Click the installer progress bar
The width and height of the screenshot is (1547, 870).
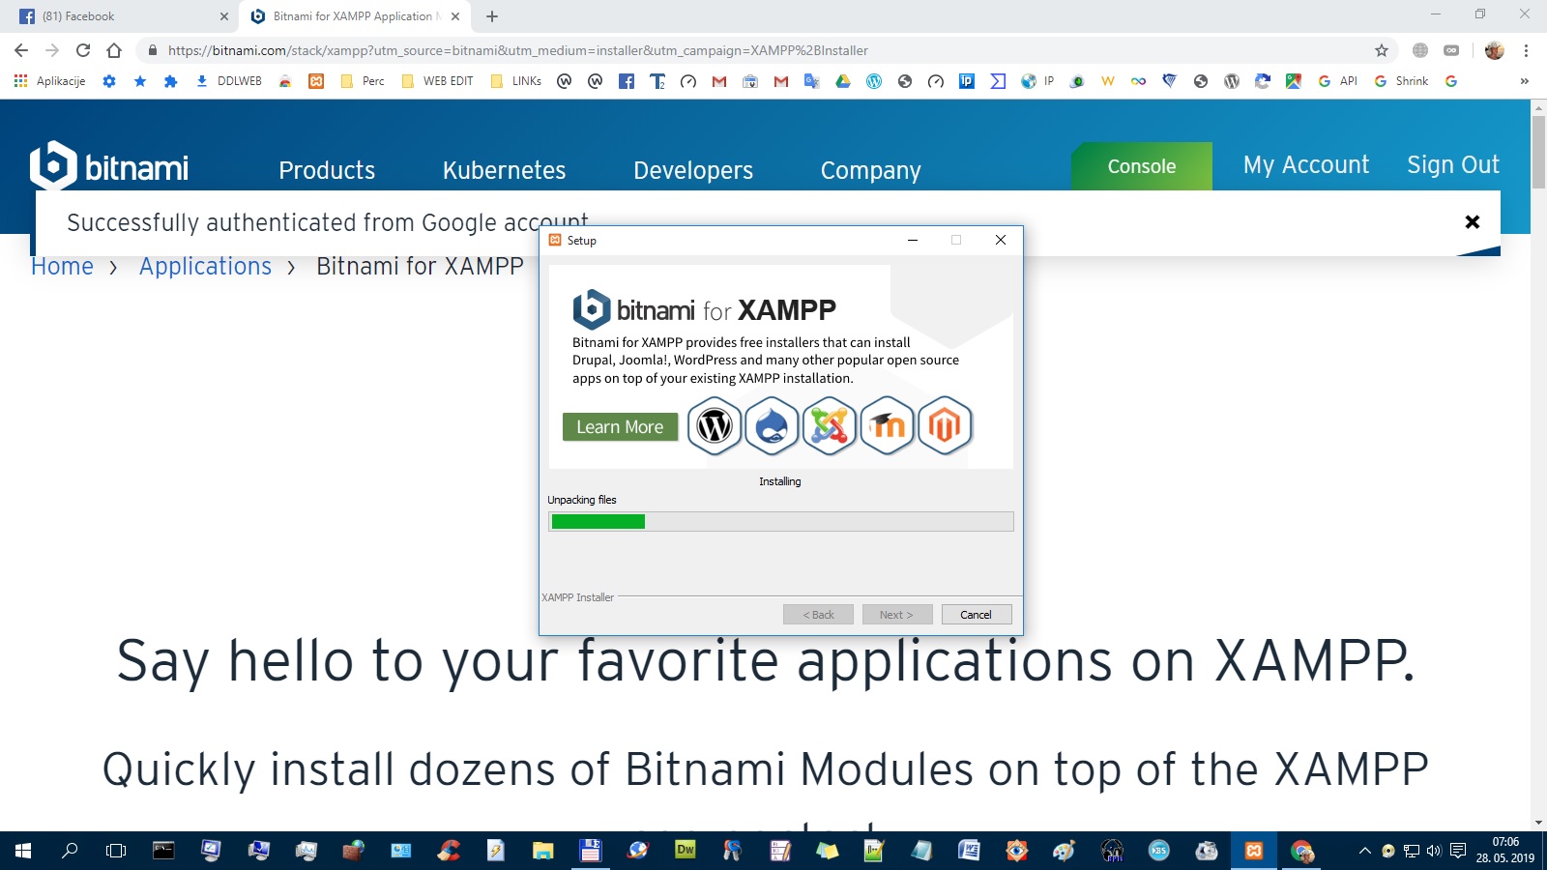click(781, 522)
